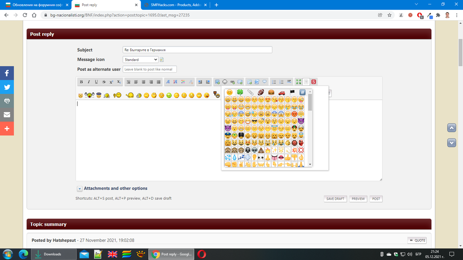Viewport: 463px width, 260px height.
Task: Switch to the nature clover emoji category
Action: pyautogui.click(x=240, y=92)
